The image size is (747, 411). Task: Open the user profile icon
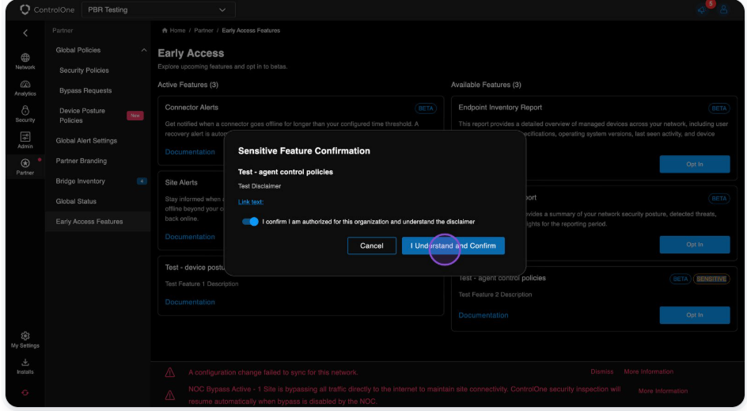tap(723, 10)
